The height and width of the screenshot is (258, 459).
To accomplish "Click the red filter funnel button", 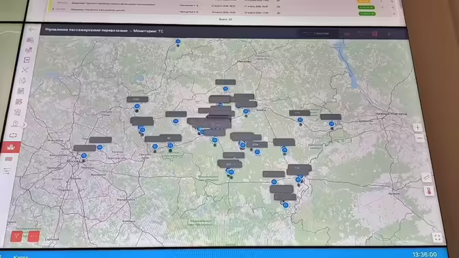I will (16, 236).
